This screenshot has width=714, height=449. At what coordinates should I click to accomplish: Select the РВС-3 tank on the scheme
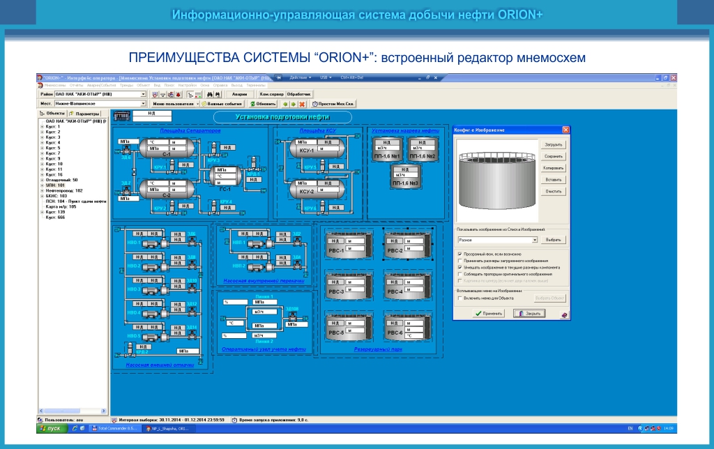(x=349, y=287)
